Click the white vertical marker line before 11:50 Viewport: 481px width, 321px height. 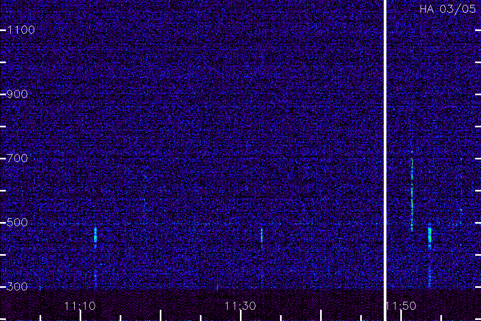pos(385,160)
